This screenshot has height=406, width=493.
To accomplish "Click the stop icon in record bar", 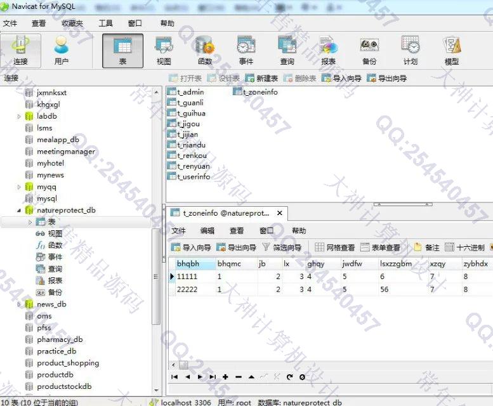I will point(302,377).
